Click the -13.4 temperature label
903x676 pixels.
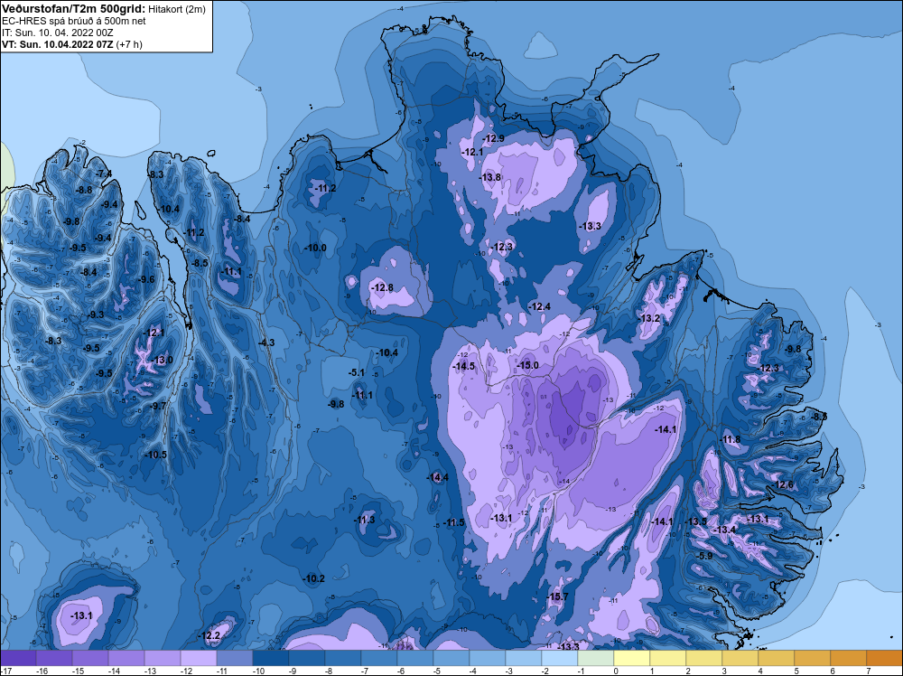pyautogui.click(x=725, y=530)
